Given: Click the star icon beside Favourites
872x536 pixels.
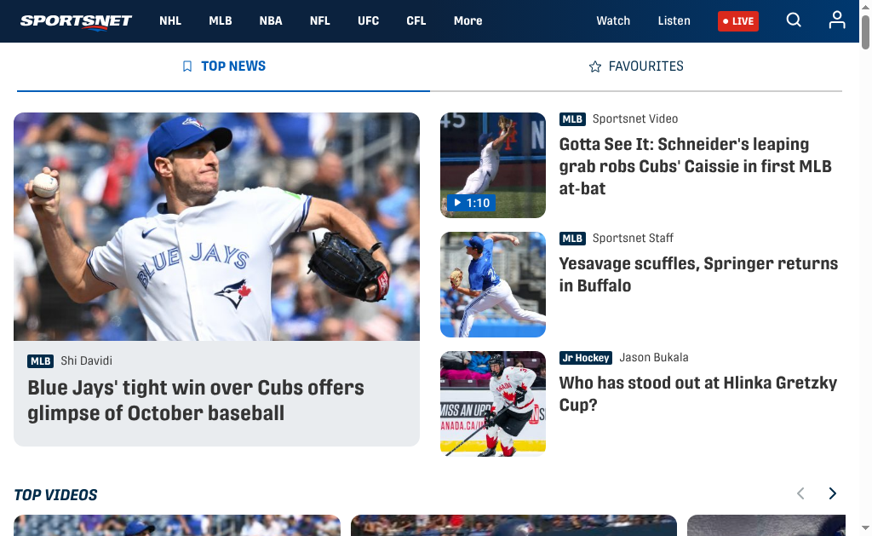Looking at the screenshot, I should (x=595, y=66).
